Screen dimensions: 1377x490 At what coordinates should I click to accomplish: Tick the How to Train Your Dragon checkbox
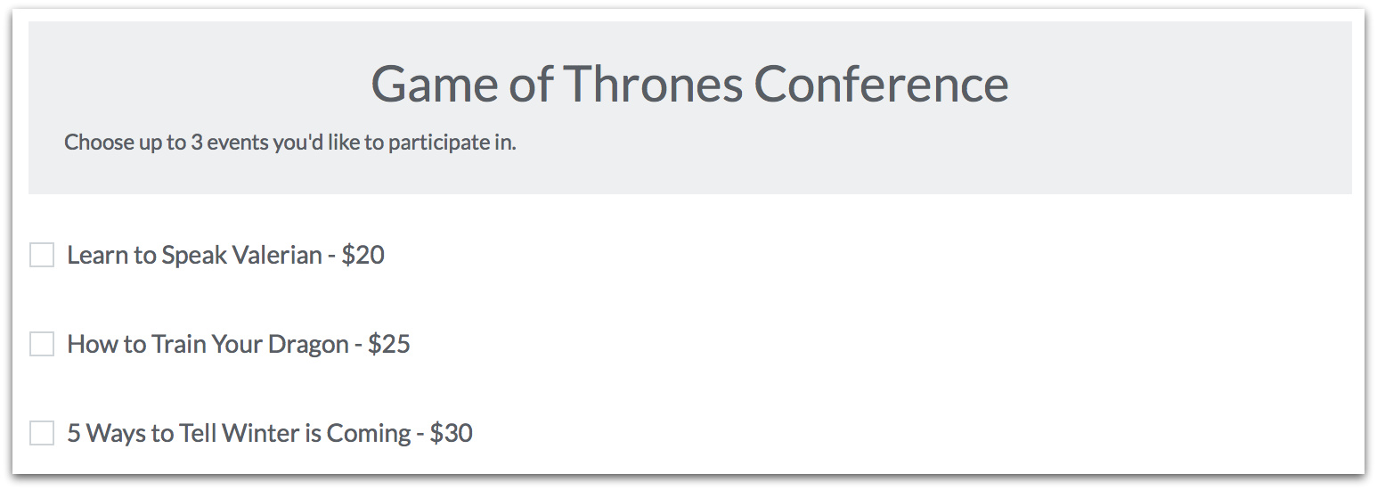42,344
